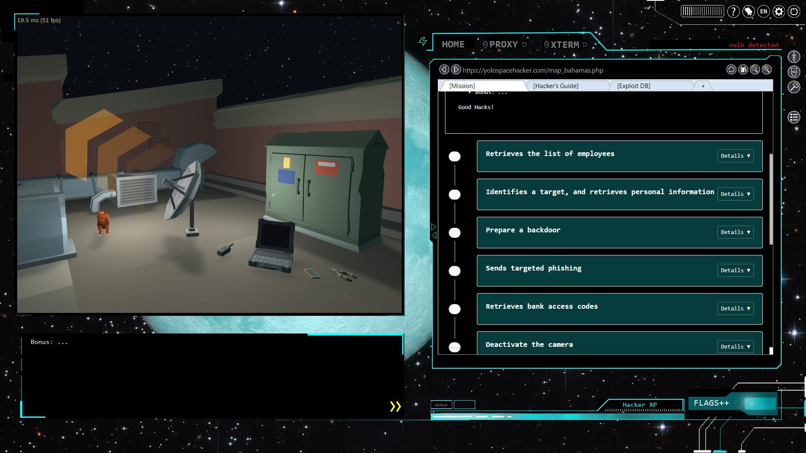The width and height of the screenshot is (806, 453).
Task: Expand Details for Retrieves the list of employees
Action: click(735, 156)
